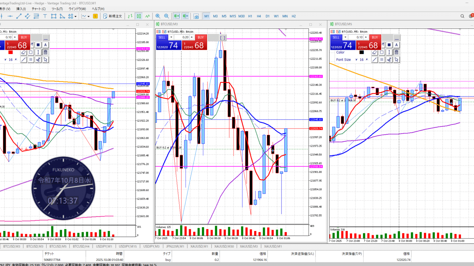This screenshot has width=474, height=266.
Task: Open the line chart type dropdown arrow
Action: point(89,16)
